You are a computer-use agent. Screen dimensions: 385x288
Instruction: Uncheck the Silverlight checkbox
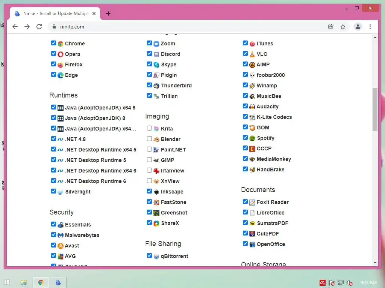53,191
